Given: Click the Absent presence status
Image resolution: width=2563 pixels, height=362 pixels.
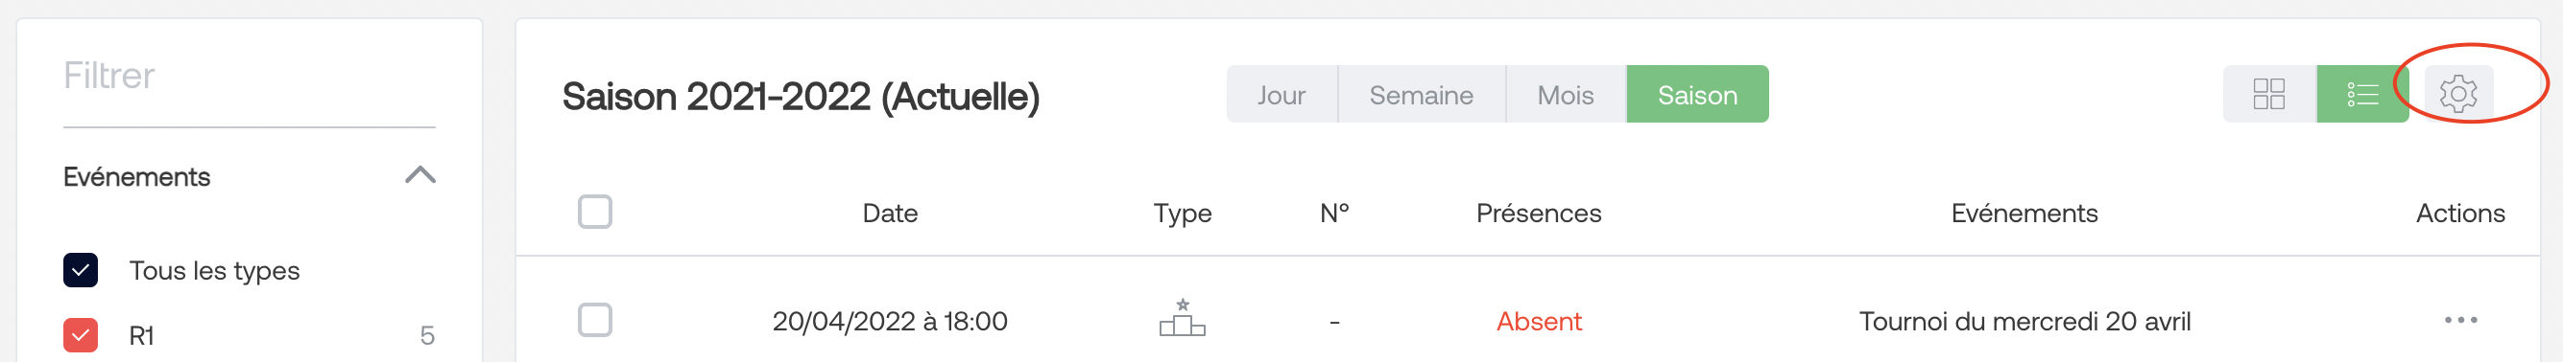Looking at the screenshot, I should [1538, 322].
